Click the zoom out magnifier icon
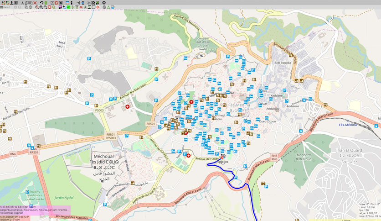This screenshot has width=381, height=221. coord(45,7)
